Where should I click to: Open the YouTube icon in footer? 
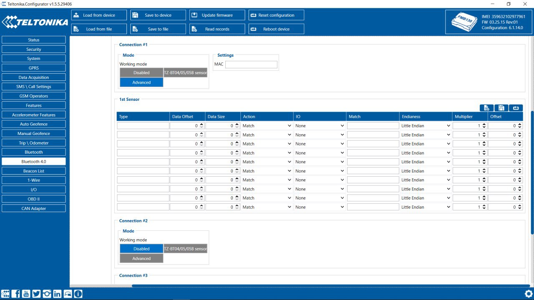tap(26, 294)
